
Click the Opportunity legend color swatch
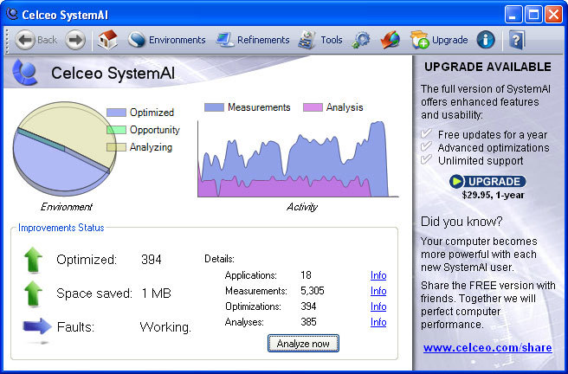click(116, 130)
